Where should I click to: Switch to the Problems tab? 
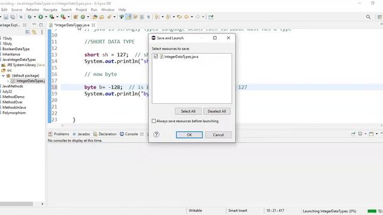coord(59,134)
